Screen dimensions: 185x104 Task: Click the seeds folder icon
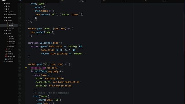tap(6, 31)
